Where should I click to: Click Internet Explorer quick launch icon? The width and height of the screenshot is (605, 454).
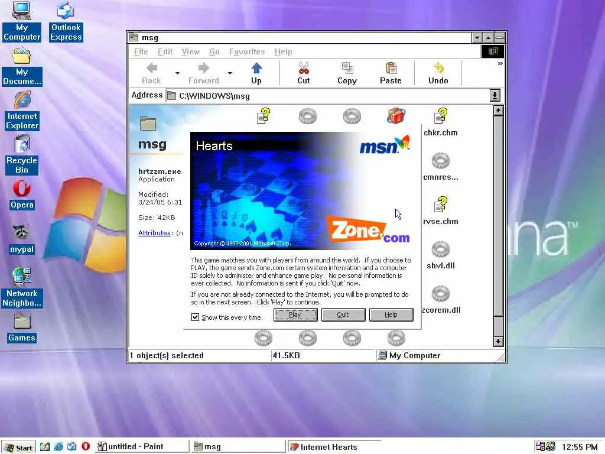click(58, 446)
